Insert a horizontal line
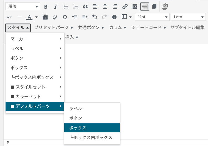This screenshot has width=208, height=146. pos(19,17)
